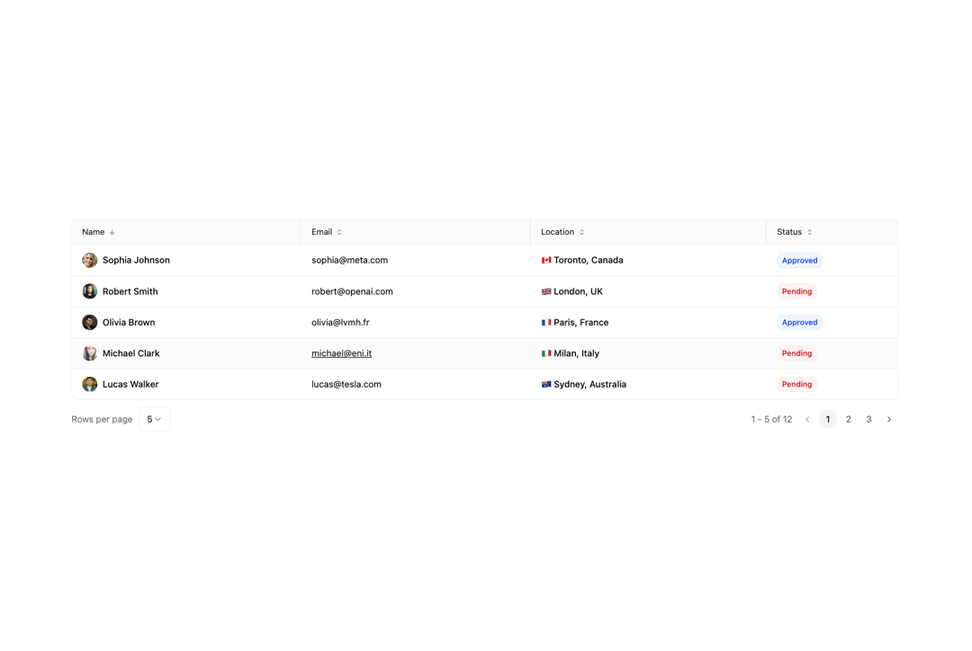Go to page 2
This screenshot has height=651, width=972.
point(848,419)
